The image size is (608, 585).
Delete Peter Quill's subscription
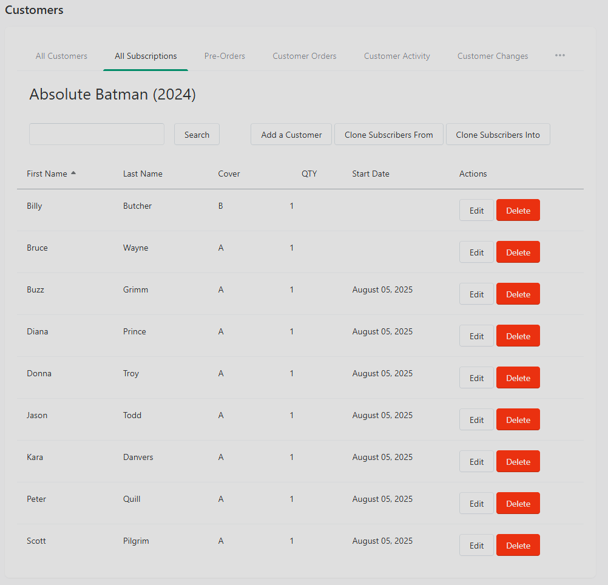[518, 503]
